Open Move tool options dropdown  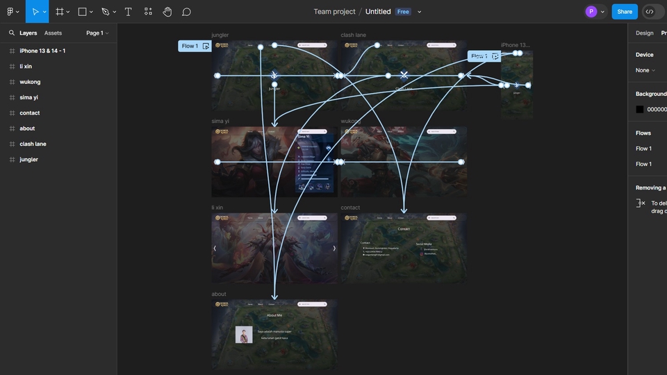(44, 12)
